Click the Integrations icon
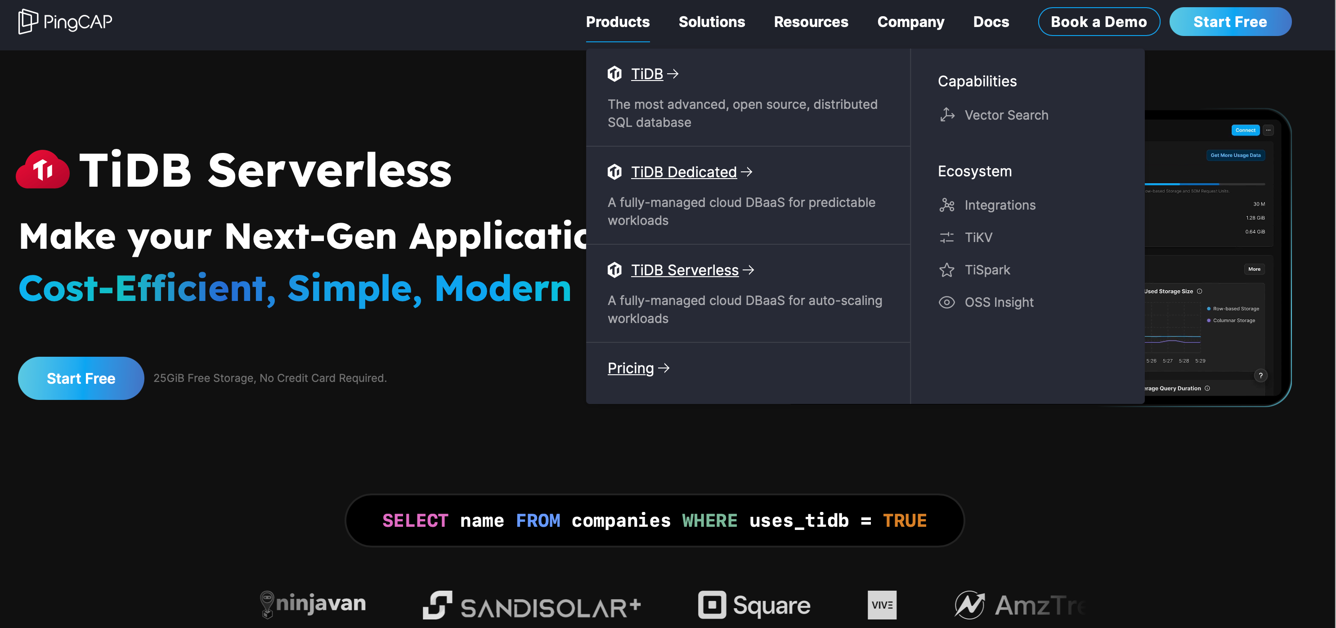 [947, 205]
